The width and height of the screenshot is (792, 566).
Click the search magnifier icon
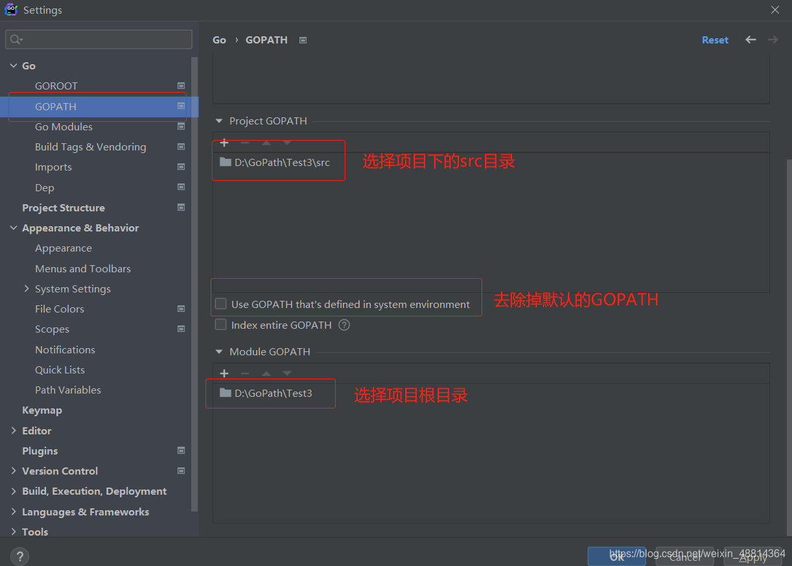(x=16, y=40)
